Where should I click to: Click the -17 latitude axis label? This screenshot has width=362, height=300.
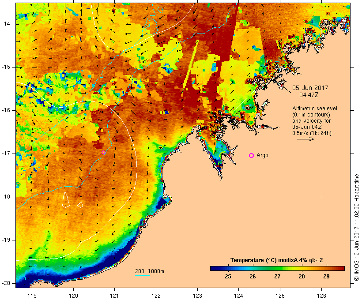click(x=6, y=154)
